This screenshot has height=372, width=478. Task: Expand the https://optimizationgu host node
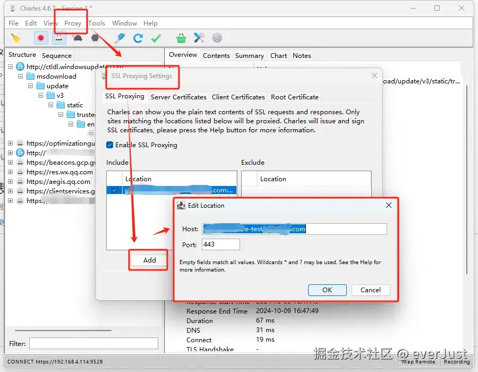(10, 143)
